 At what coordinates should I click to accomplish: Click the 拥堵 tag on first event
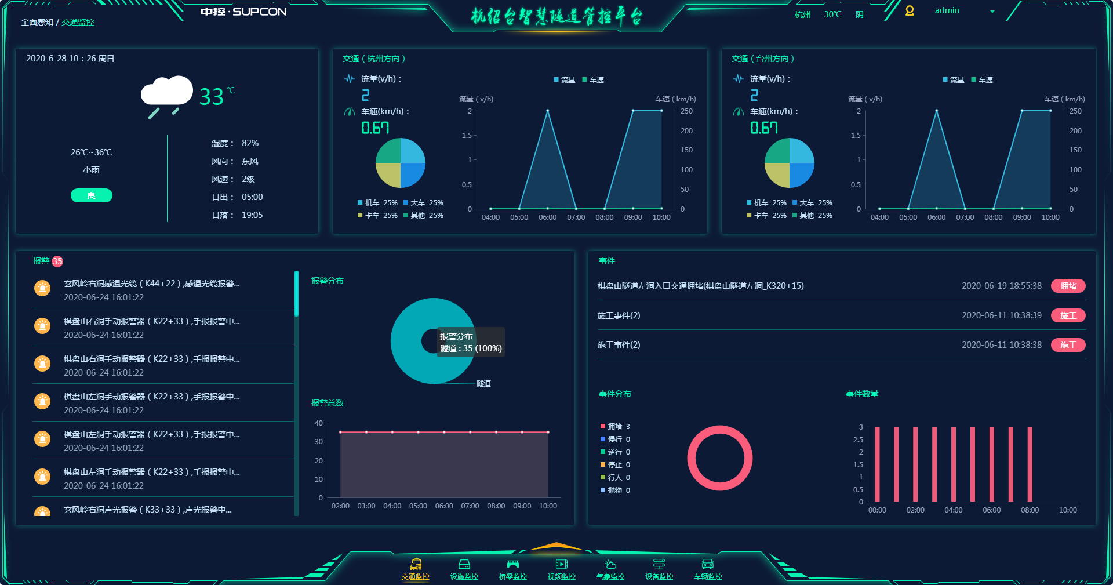(x=1068, y=286)
